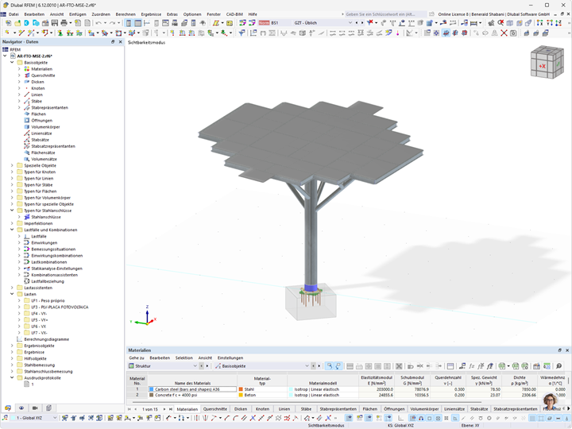This screenshot has height=429, width=572.
Task: Click the New model file icon
Action: point(8,23)
